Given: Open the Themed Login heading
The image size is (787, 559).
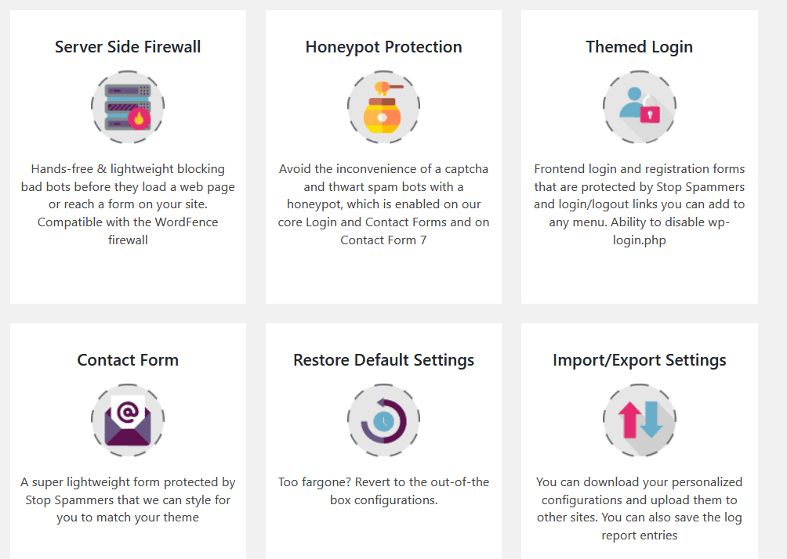Looking at the screenshot, I should 639,47.
